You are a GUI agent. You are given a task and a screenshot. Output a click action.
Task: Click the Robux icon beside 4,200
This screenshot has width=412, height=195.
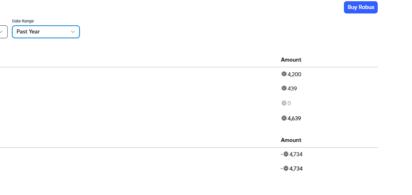point(284,74)
